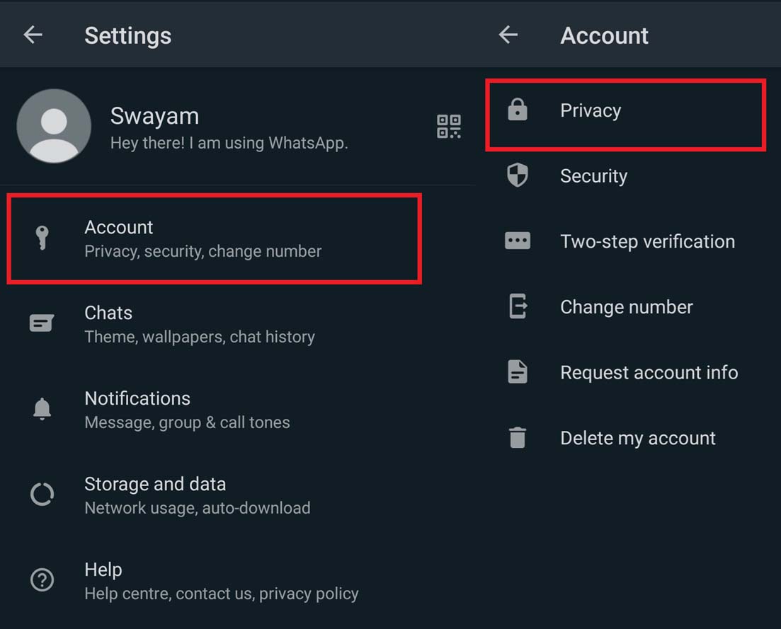The width and height of the screenshot is (781, 629).
Task: Open Security option
Action: 629,175
